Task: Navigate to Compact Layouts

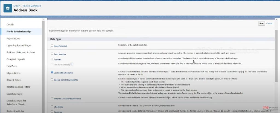Action: 16,59
